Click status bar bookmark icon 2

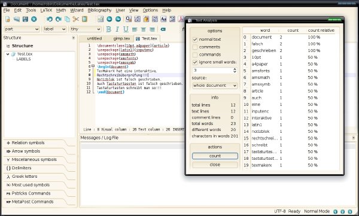pos(343,212)
